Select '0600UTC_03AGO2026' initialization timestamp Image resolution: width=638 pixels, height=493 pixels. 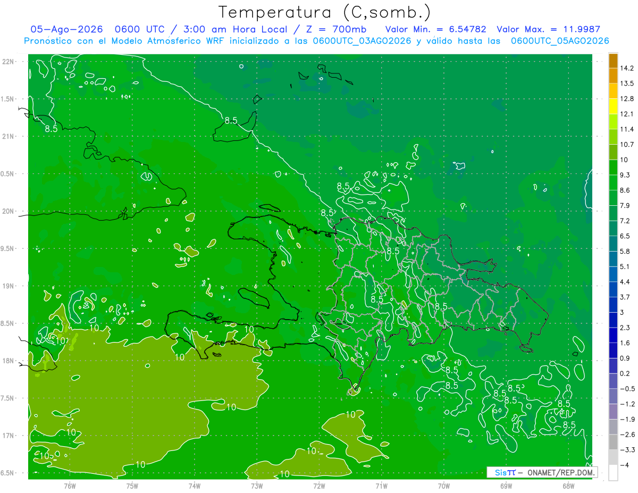(362, 41)
